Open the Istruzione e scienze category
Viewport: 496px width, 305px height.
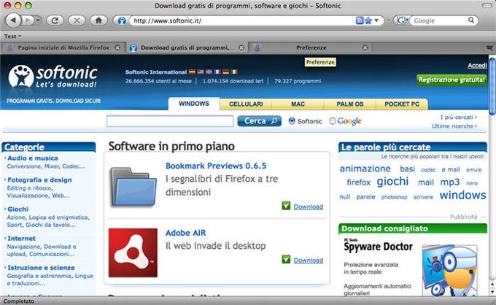[41, 268]
